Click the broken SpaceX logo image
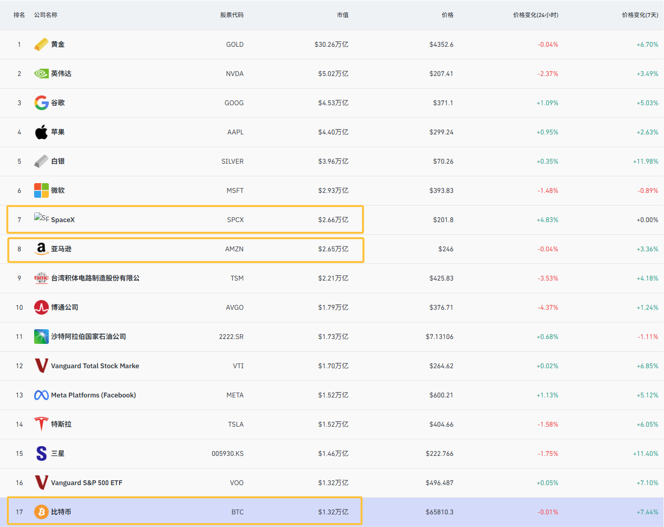The image size is (664, 527). [41, 218]
